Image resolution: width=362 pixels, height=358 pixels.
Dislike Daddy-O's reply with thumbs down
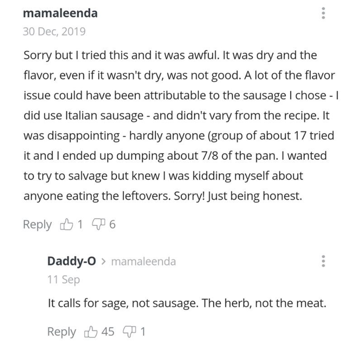point(129,332)
